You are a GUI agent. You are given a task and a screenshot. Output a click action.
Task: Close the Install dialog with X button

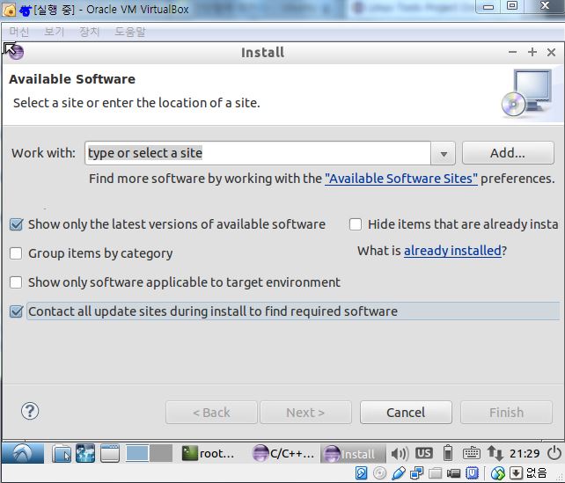[551, 52]
